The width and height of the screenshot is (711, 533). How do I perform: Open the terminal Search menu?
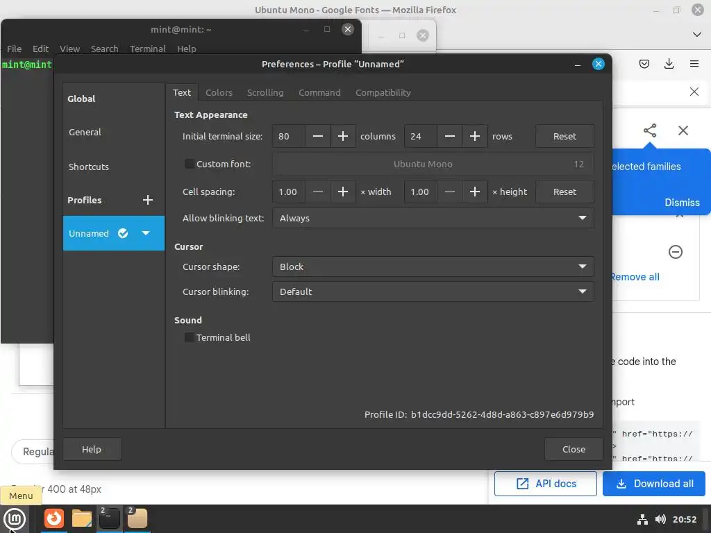[x=104, y=49]
